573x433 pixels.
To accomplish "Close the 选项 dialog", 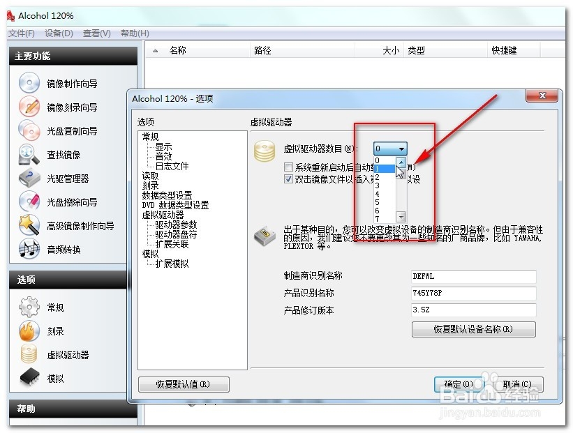I will click(x=542, y=96).
